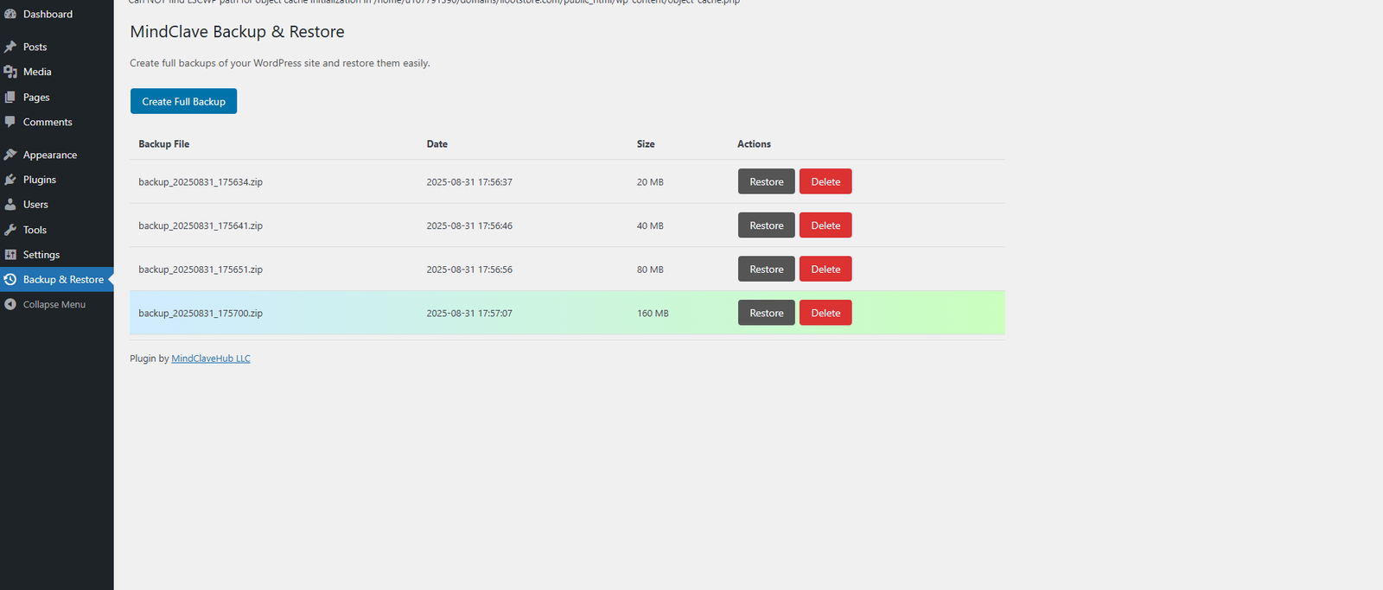Restore the 20 MB backup_20250831_175634.zip
1383x590 pixels.
[766, 182]
